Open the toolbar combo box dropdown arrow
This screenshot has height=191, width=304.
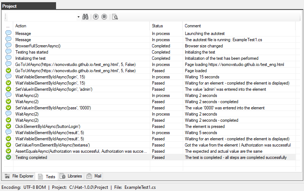click(x=78, y=17)
